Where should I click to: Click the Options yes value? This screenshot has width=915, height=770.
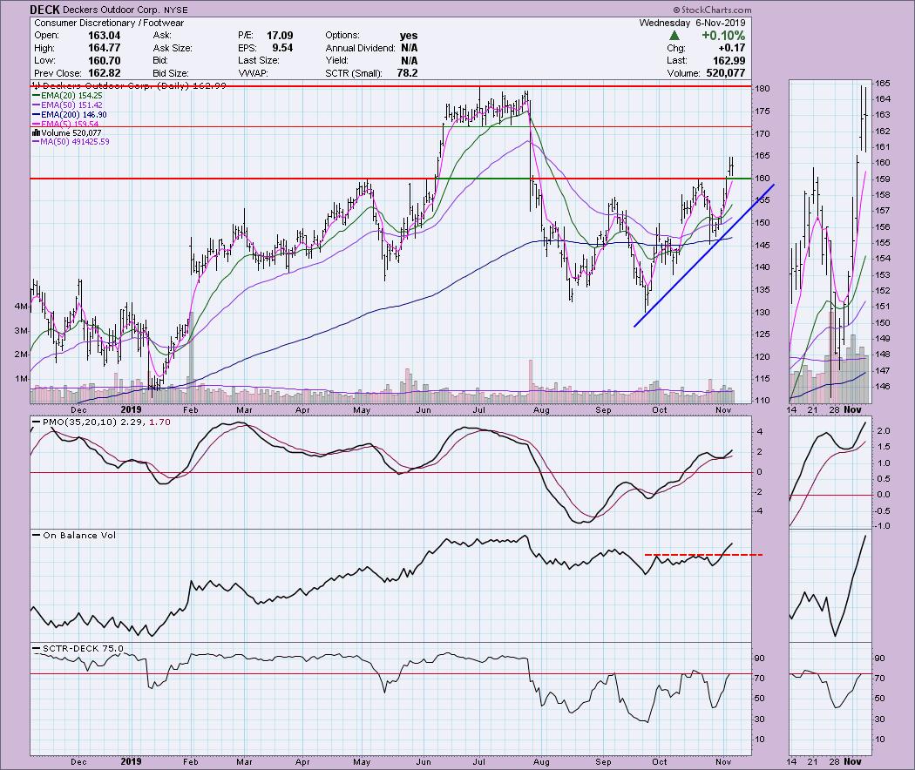409,36
